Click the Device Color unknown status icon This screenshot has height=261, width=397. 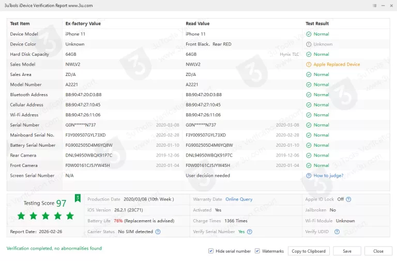pos(309,44)
